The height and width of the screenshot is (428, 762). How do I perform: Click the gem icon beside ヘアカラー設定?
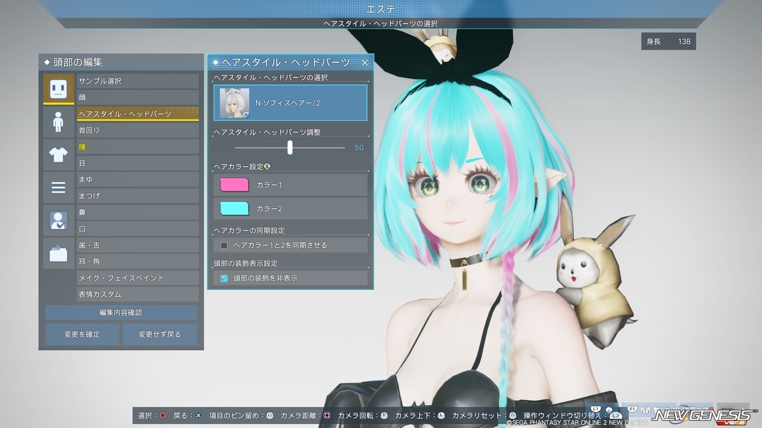267,167
